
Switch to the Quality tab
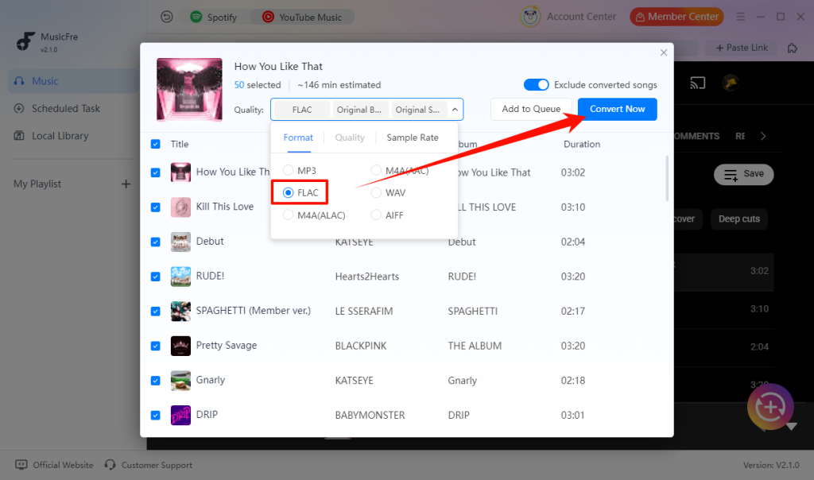pyautogui.click(x=350, y=137)
